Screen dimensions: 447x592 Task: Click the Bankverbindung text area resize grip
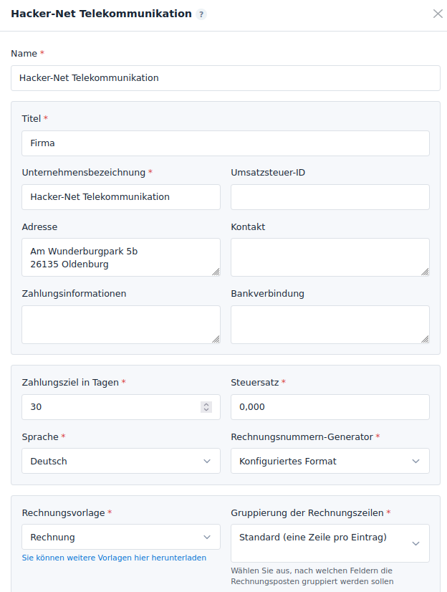tap(425, 338)
